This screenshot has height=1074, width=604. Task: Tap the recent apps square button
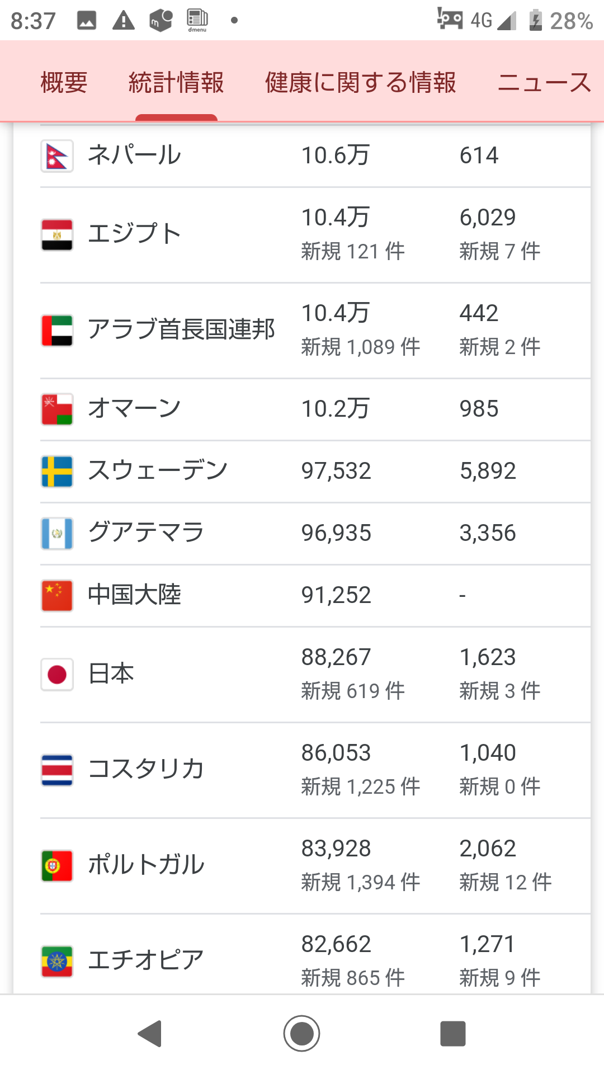(452, 1033)
